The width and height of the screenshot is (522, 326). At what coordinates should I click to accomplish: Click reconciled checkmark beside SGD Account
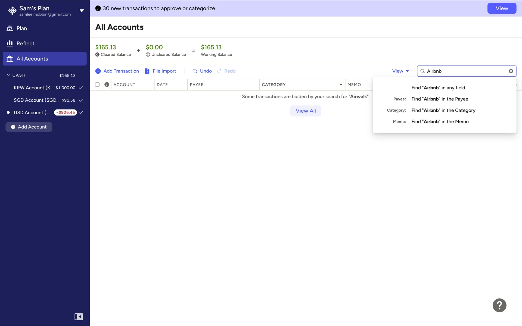(81, 100)
